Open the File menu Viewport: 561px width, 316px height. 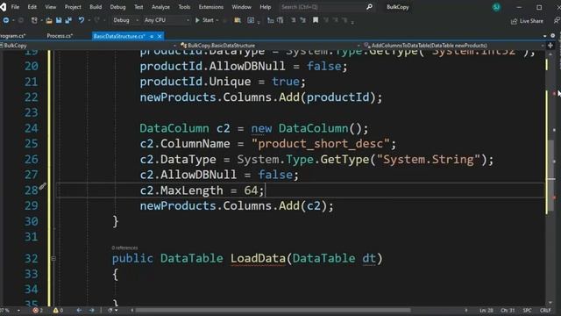click(x=15, y=7)
